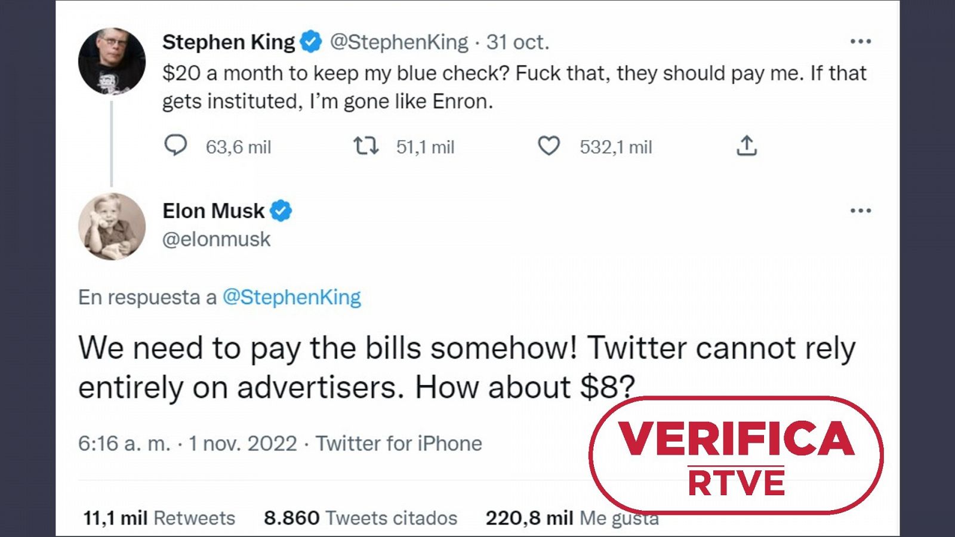
Task: Click @StephenKing in the 'En respuesta a' line
Action: click(x=291, y=297)
